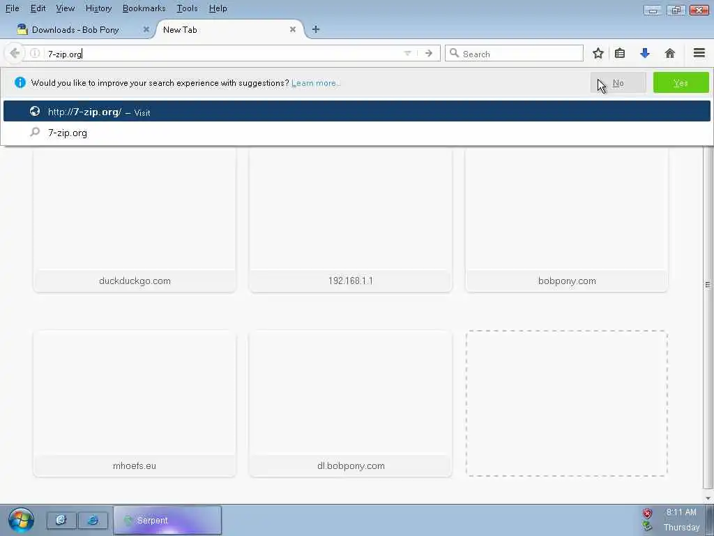Restore down the browser window
This screenshot has width=714, height=536.
coord(676,10)
